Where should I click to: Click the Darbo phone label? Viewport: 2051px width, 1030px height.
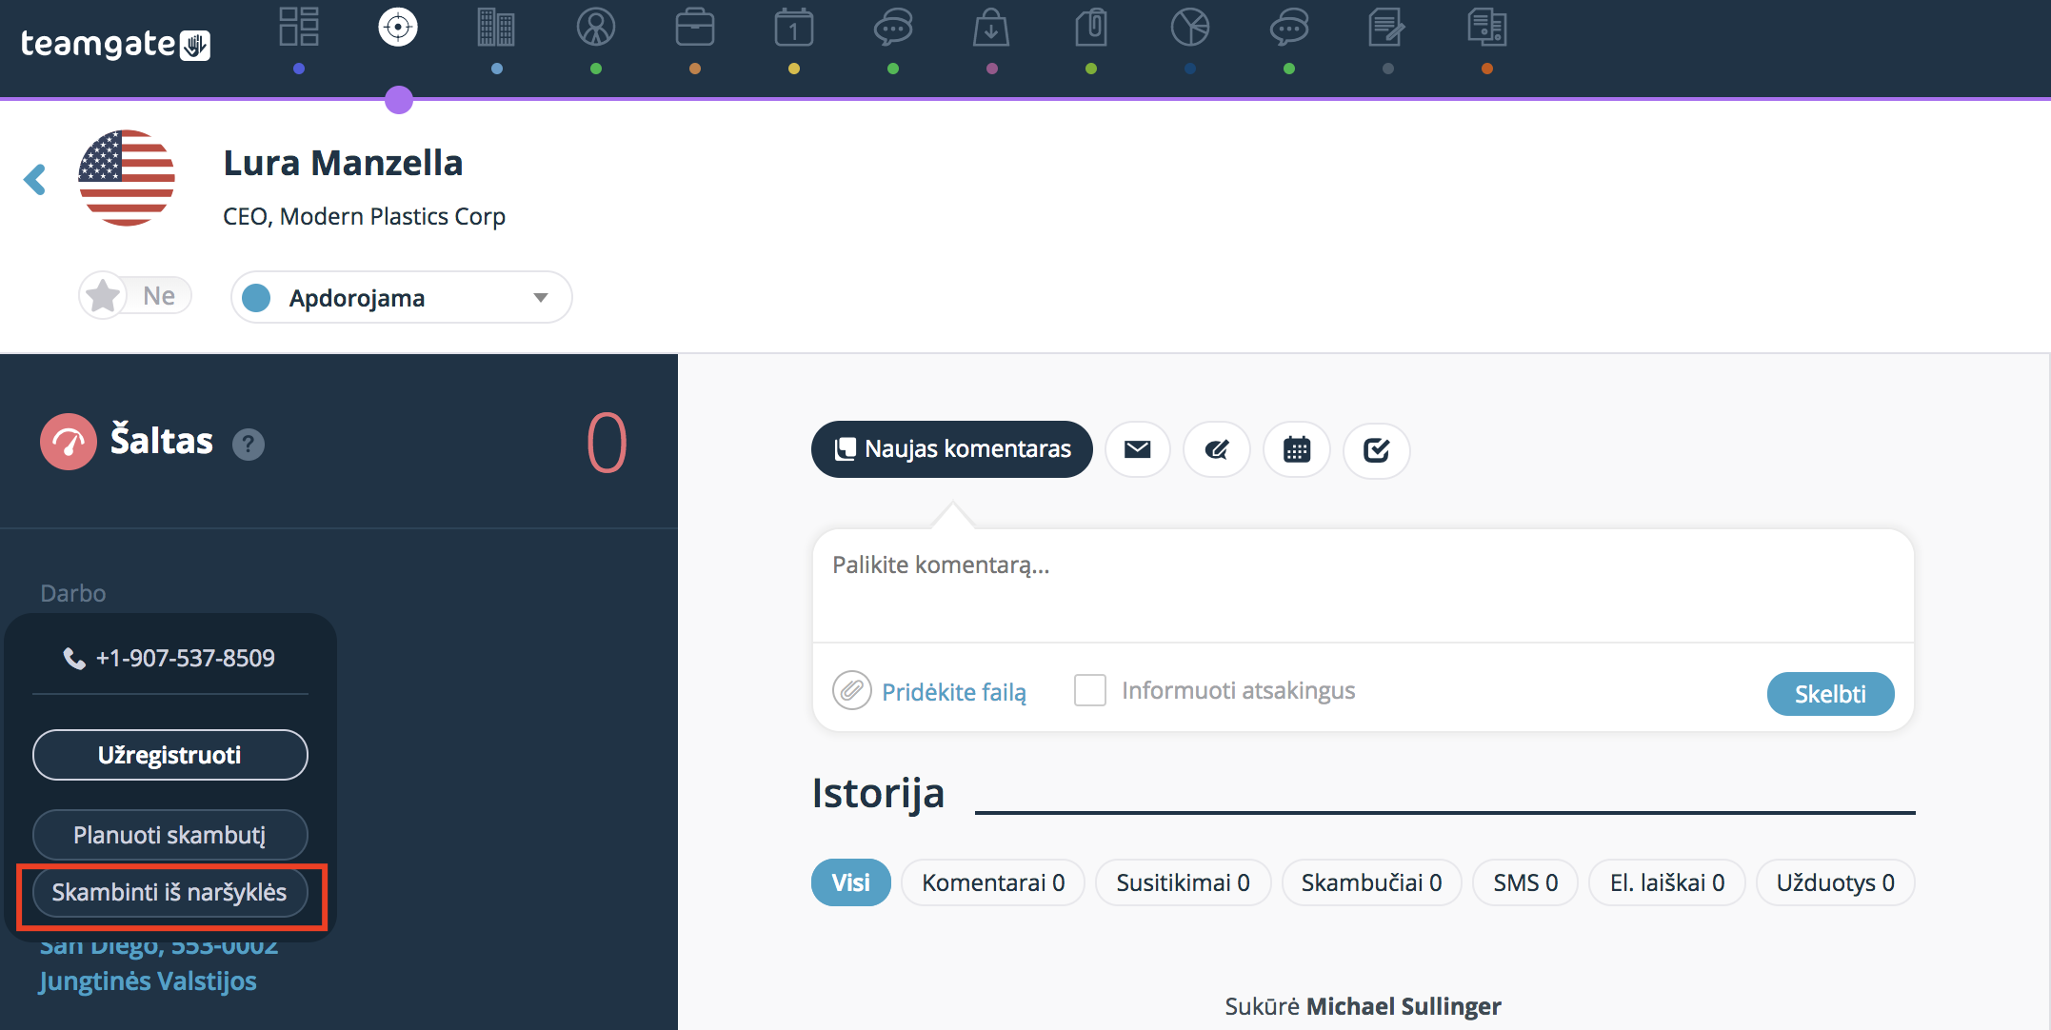click(x=73, y=593)
